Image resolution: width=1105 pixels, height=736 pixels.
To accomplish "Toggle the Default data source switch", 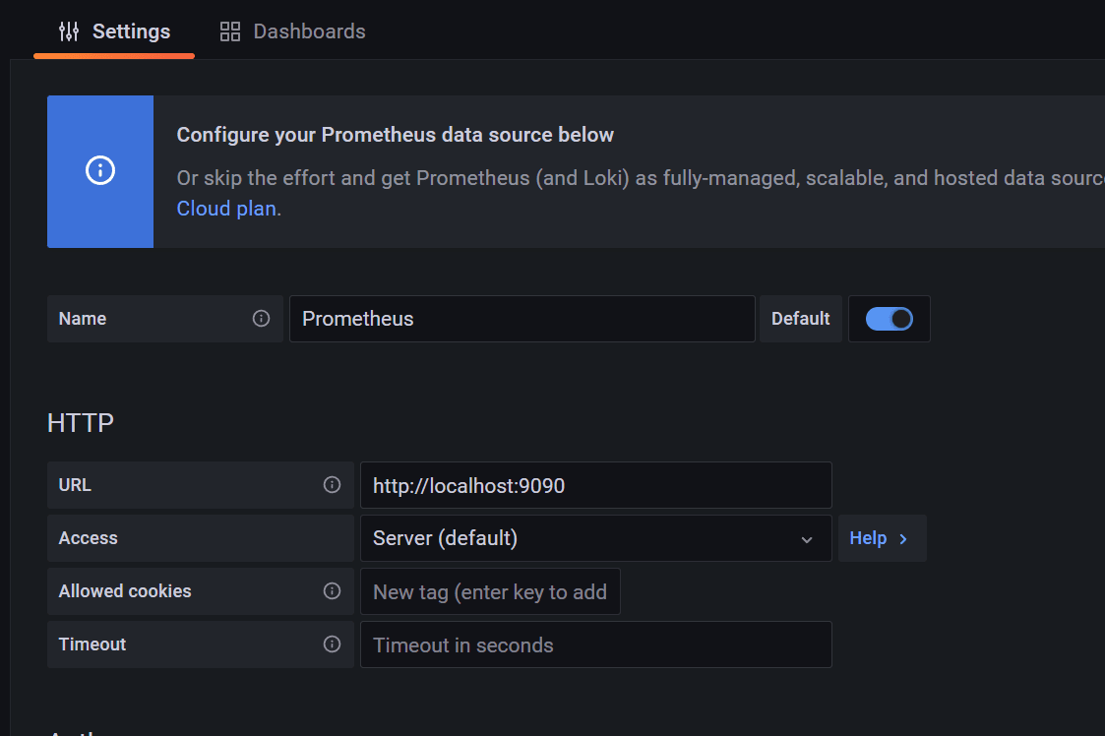I will [889, 319].
